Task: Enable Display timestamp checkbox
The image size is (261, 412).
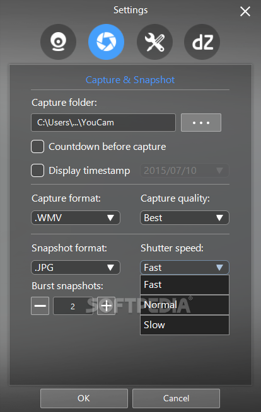Action: [37, 171]
